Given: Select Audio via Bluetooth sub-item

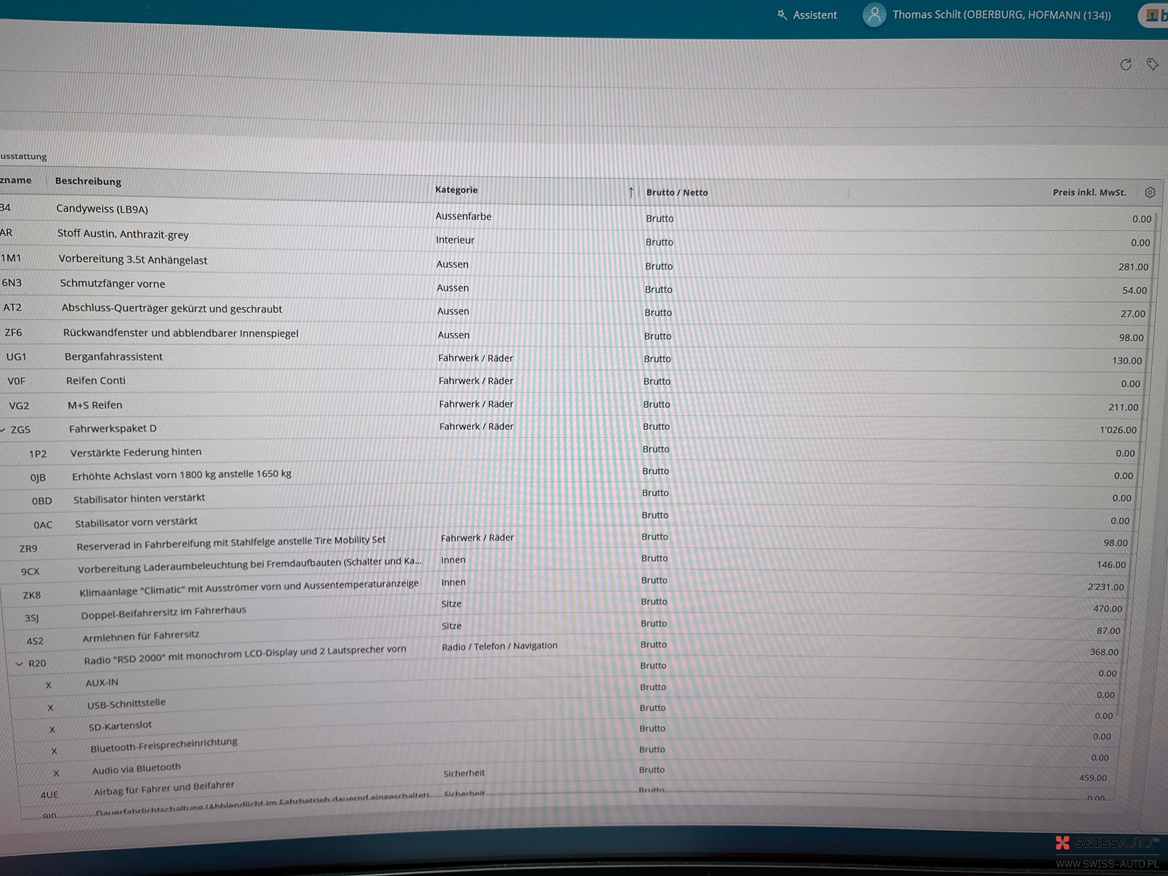Looking at the screenshot, I should click(567, 761).
